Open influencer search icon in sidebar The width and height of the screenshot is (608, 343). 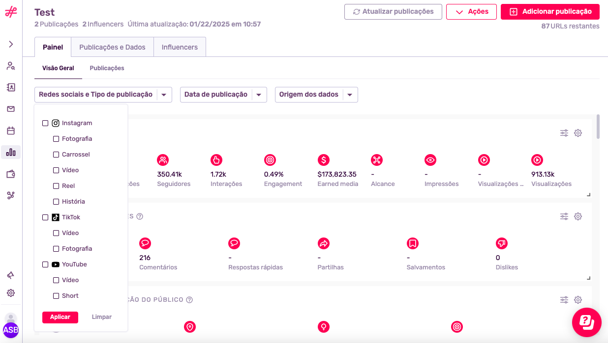(x=11, y=66)
